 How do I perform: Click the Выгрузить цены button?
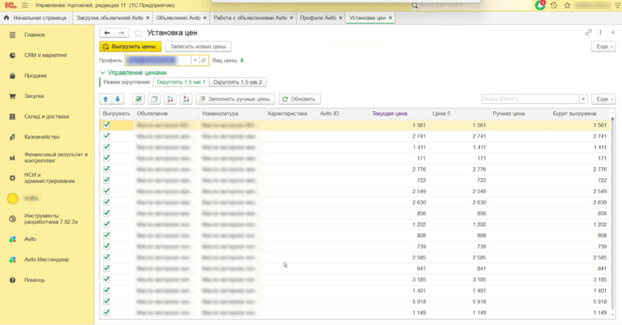click(x=131, y=46)
